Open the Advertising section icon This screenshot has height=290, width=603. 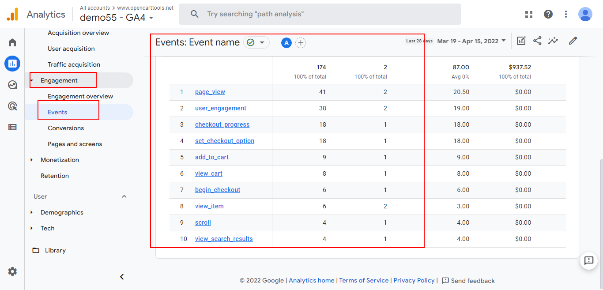click(12, 106)
